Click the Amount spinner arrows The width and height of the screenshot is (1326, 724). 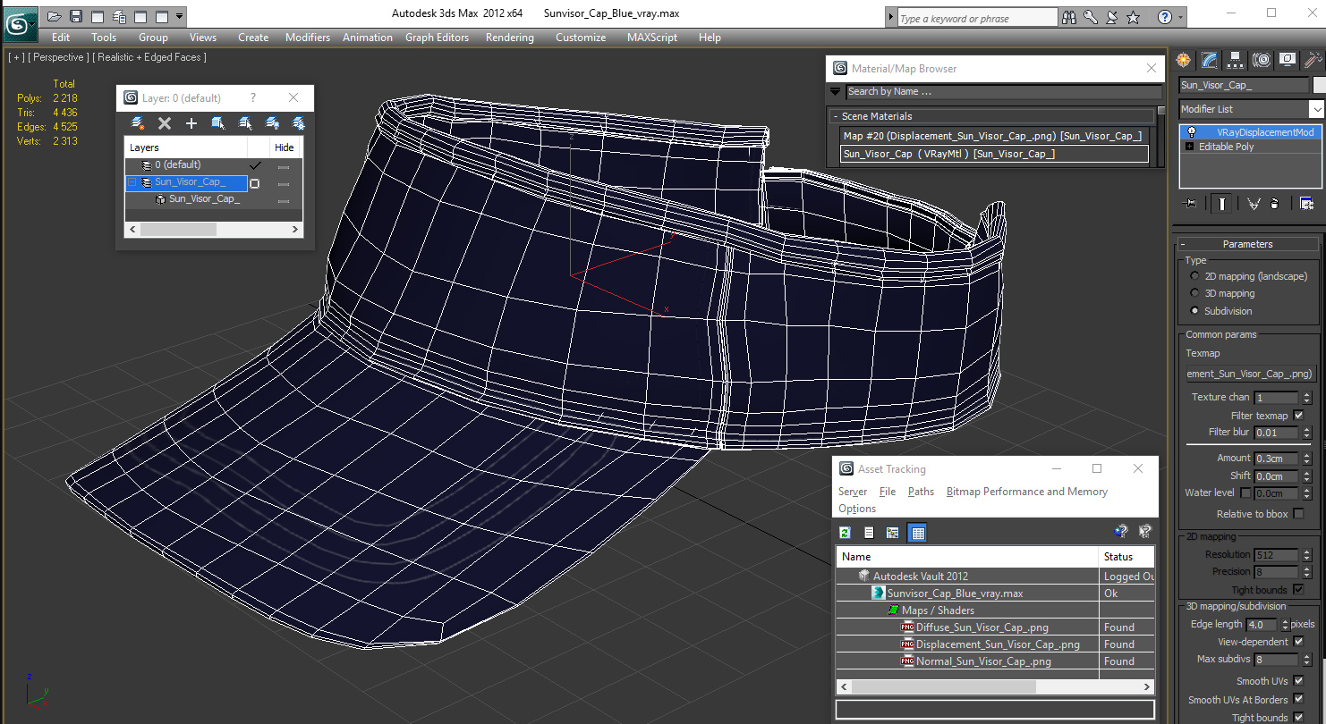click(1307, 459)
